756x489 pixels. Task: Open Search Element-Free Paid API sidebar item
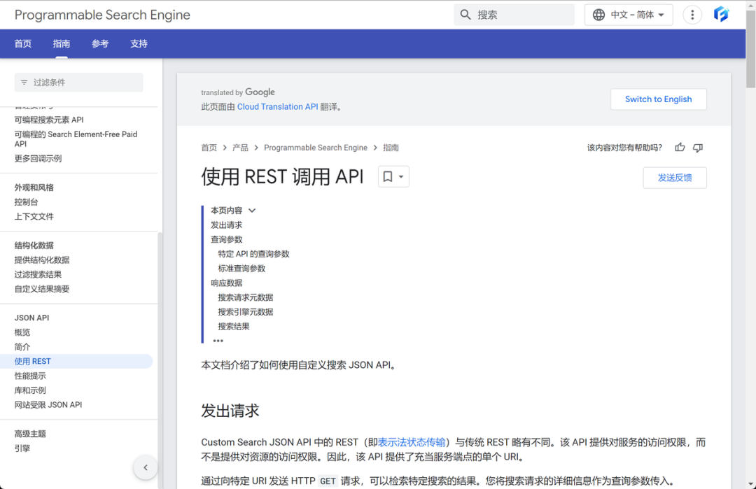click(x=76, y=139)
